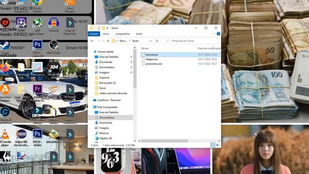Image resolution: width=309 pixels, height=174 pixels.
Task: Launch Google Chrome desktop shortcut
Action: tap(38, 5)
